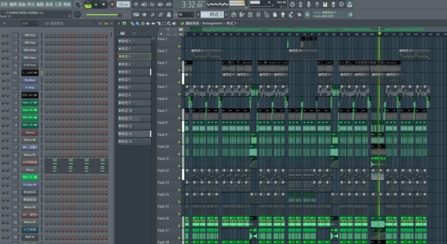Click the microphone recording icon in top toolbar
This screenshot has width=447, height=244.
click(308, 4)
